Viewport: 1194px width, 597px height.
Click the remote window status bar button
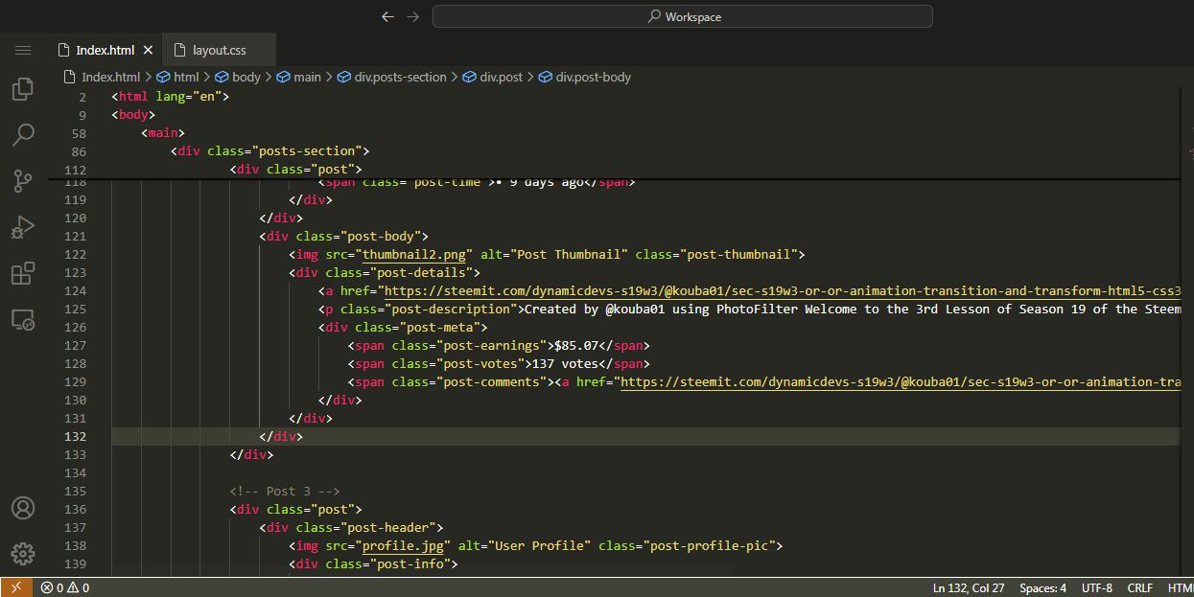15,587
